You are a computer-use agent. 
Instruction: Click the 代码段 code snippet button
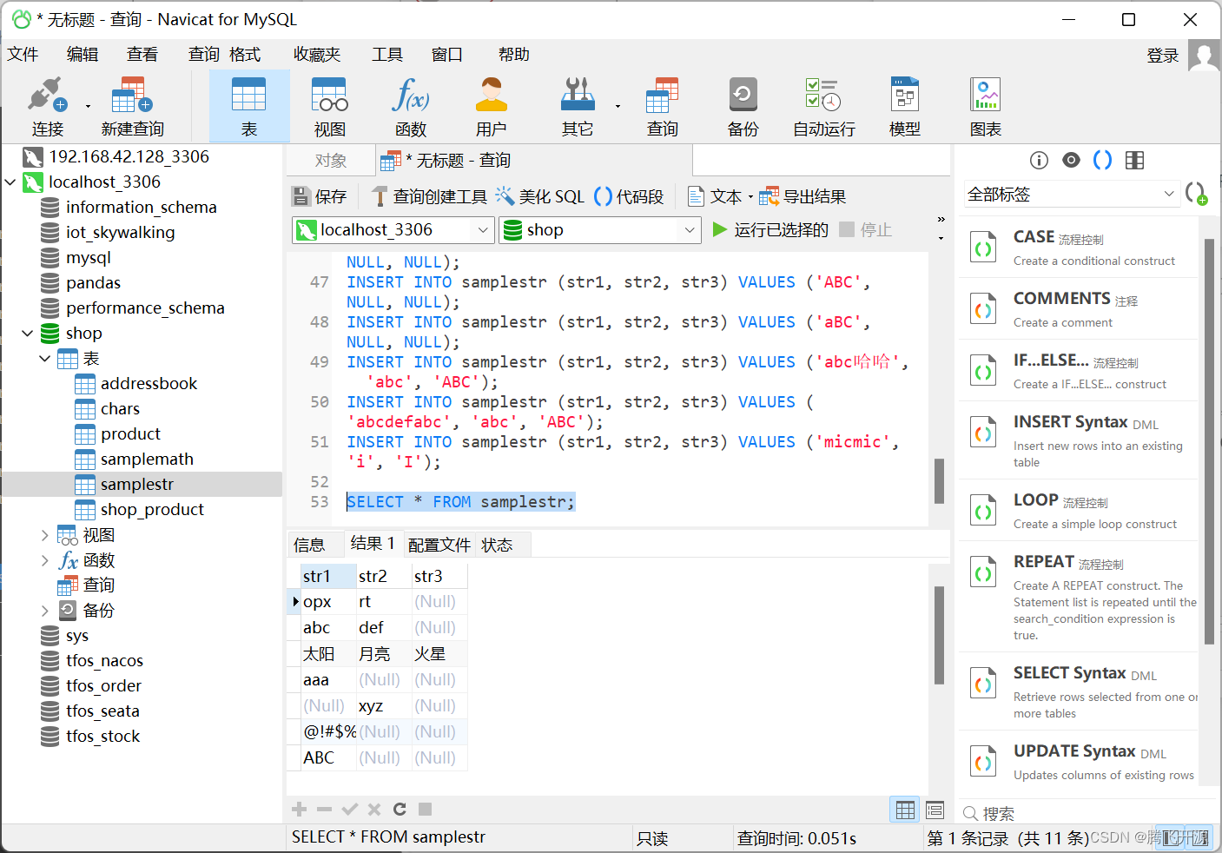pos(629,197)
